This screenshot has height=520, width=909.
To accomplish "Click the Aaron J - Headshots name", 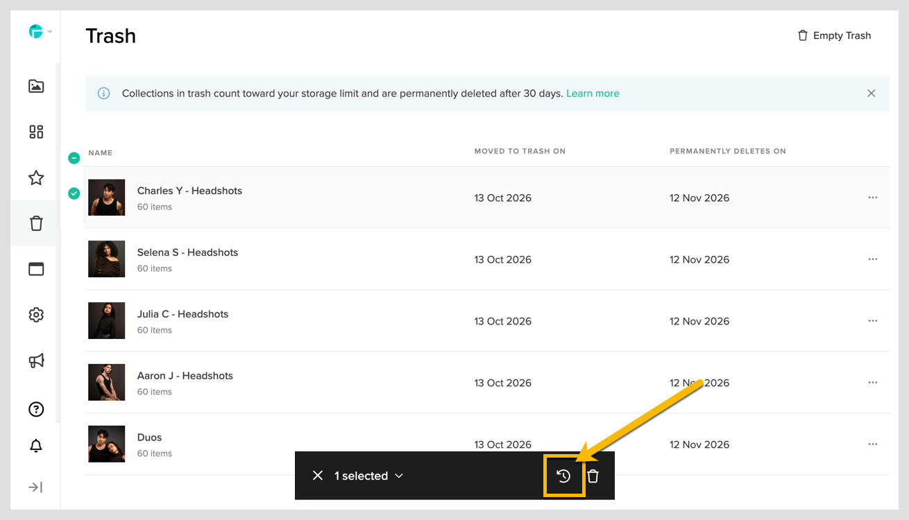I will [185, 376].
